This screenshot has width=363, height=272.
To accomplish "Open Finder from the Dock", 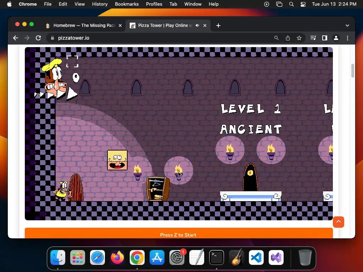I will point(58,257).
